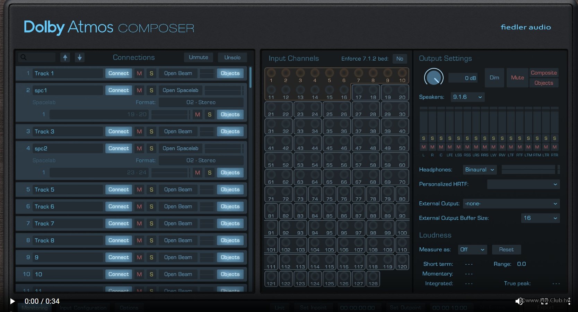
Task: Open the Speakers 9.1.6 dropdown
Action: pos(467,97)
